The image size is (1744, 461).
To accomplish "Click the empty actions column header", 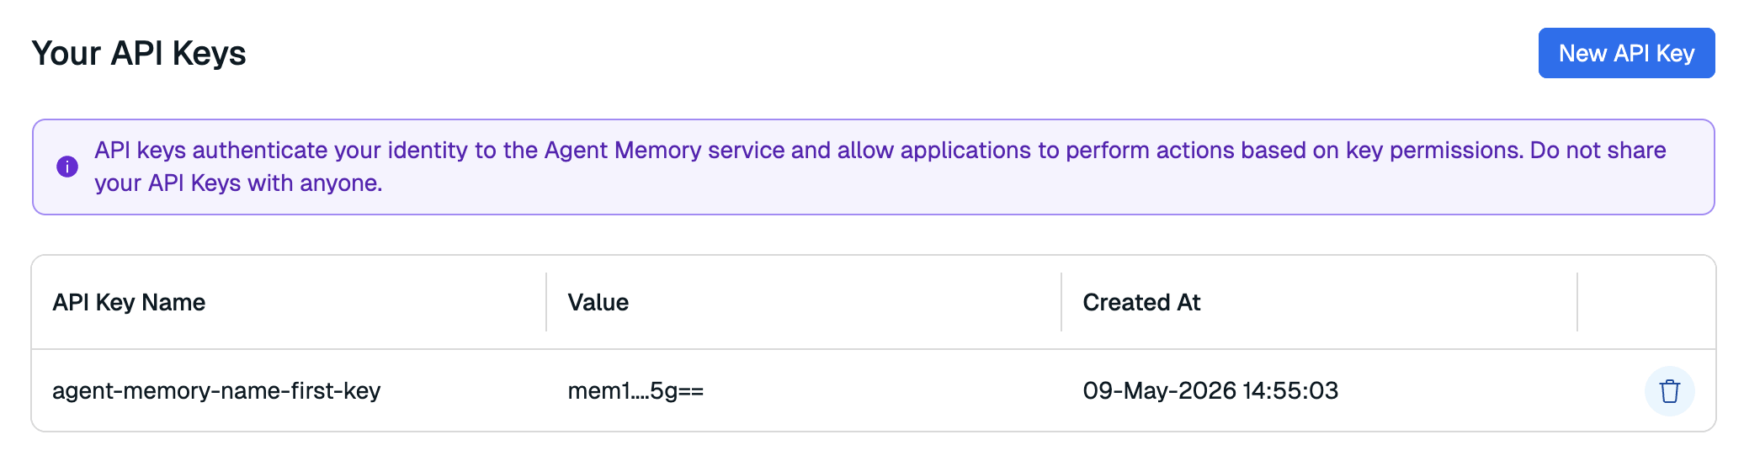I will 1646,302.
